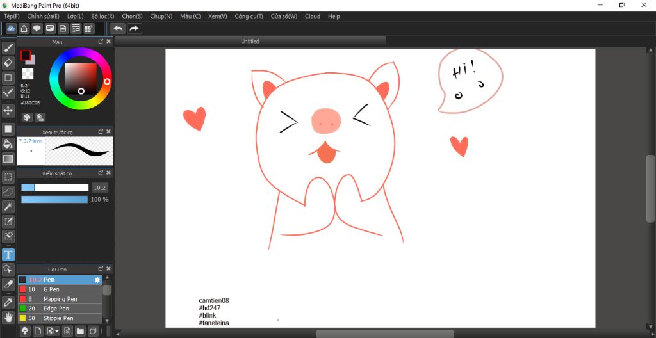Select the transparent color swatch

point(28,74)
